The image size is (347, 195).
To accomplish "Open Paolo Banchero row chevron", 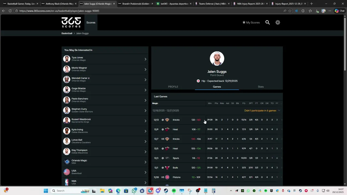I will coord(145,100).
